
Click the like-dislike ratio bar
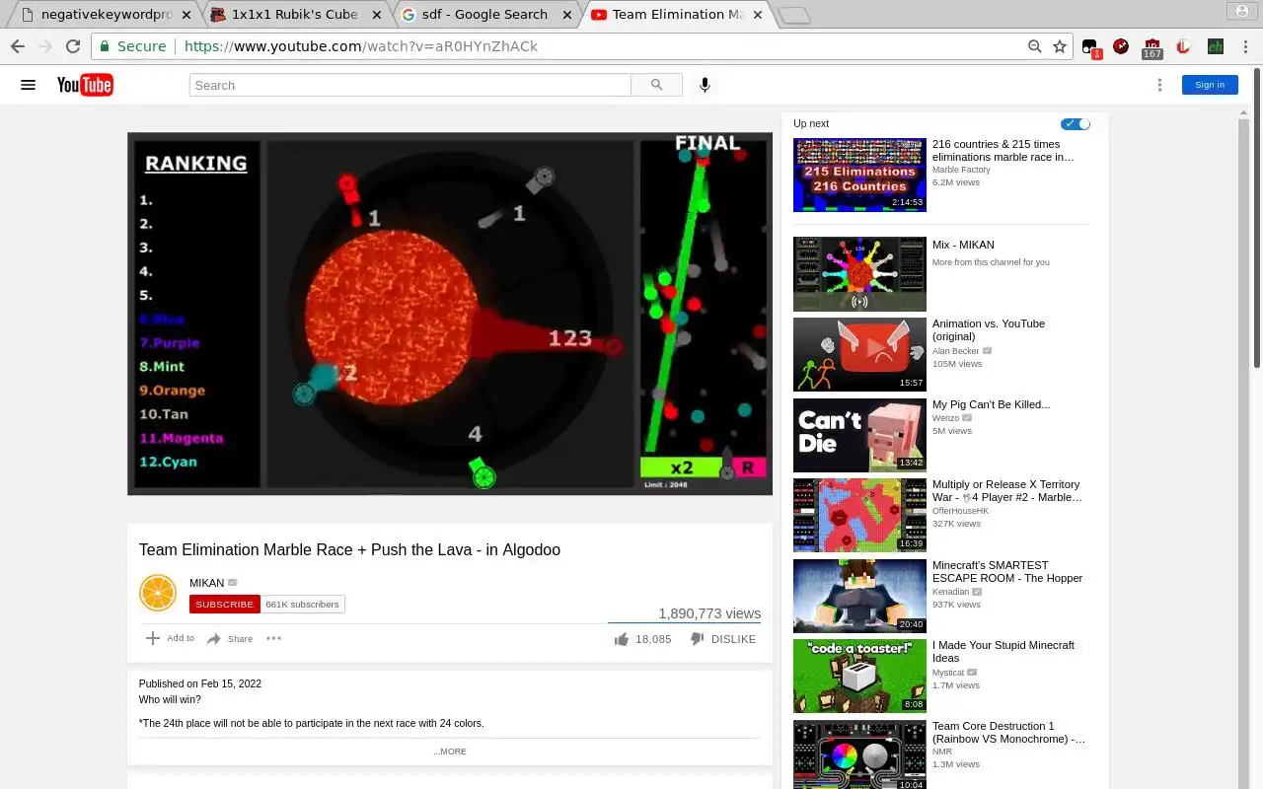pyautogui.click(x=684, y=623)
